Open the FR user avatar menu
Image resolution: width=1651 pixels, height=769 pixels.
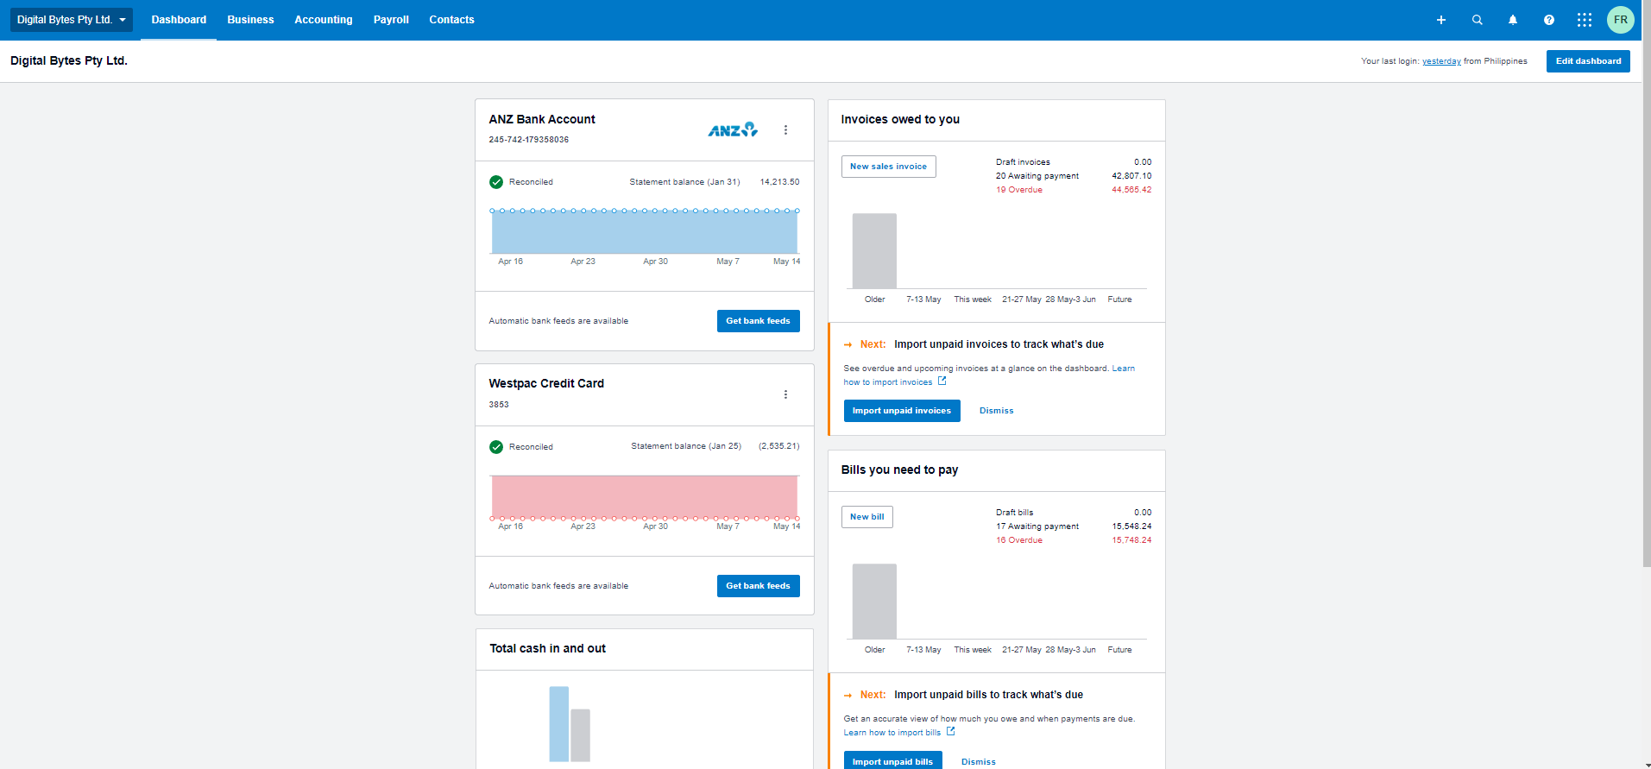(x=1620, y=20)
